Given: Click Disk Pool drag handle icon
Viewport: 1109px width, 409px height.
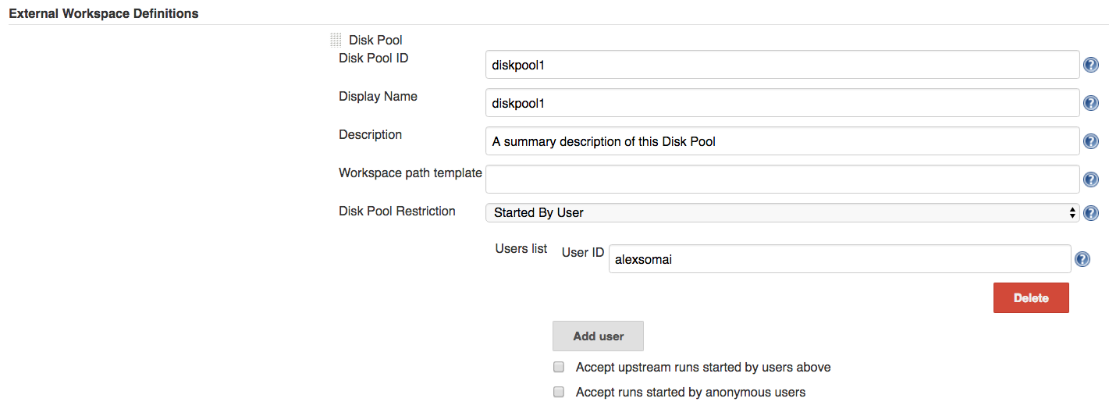Looking at the screenshot, I should pyautogui.click(x=336, y=40).
